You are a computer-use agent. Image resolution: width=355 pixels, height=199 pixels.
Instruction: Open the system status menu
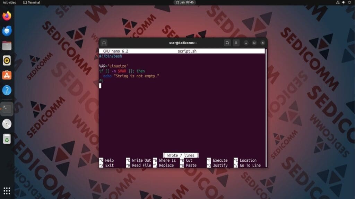344,2
